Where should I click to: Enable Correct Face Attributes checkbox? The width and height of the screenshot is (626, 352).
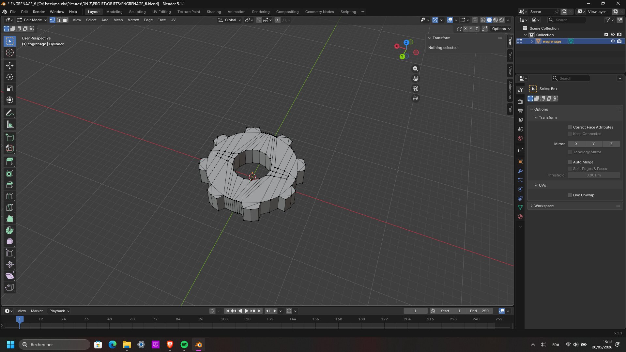point(570,127)
